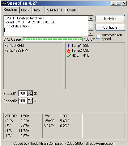Screen dimensions: 128x146
Task: Click the +5V 4.87V reading
Action: [x=17, y=126]
